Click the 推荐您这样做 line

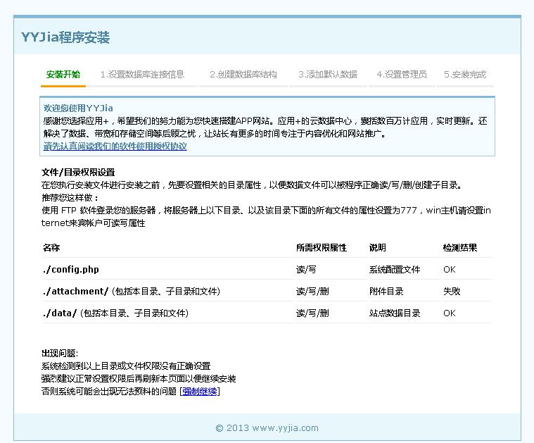point(70,198)
